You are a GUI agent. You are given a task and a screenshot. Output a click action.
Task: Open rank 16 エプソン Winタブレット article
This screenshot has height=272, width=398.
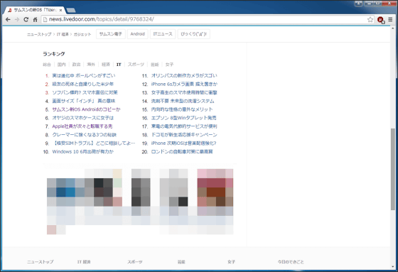(x=184, y=118)
